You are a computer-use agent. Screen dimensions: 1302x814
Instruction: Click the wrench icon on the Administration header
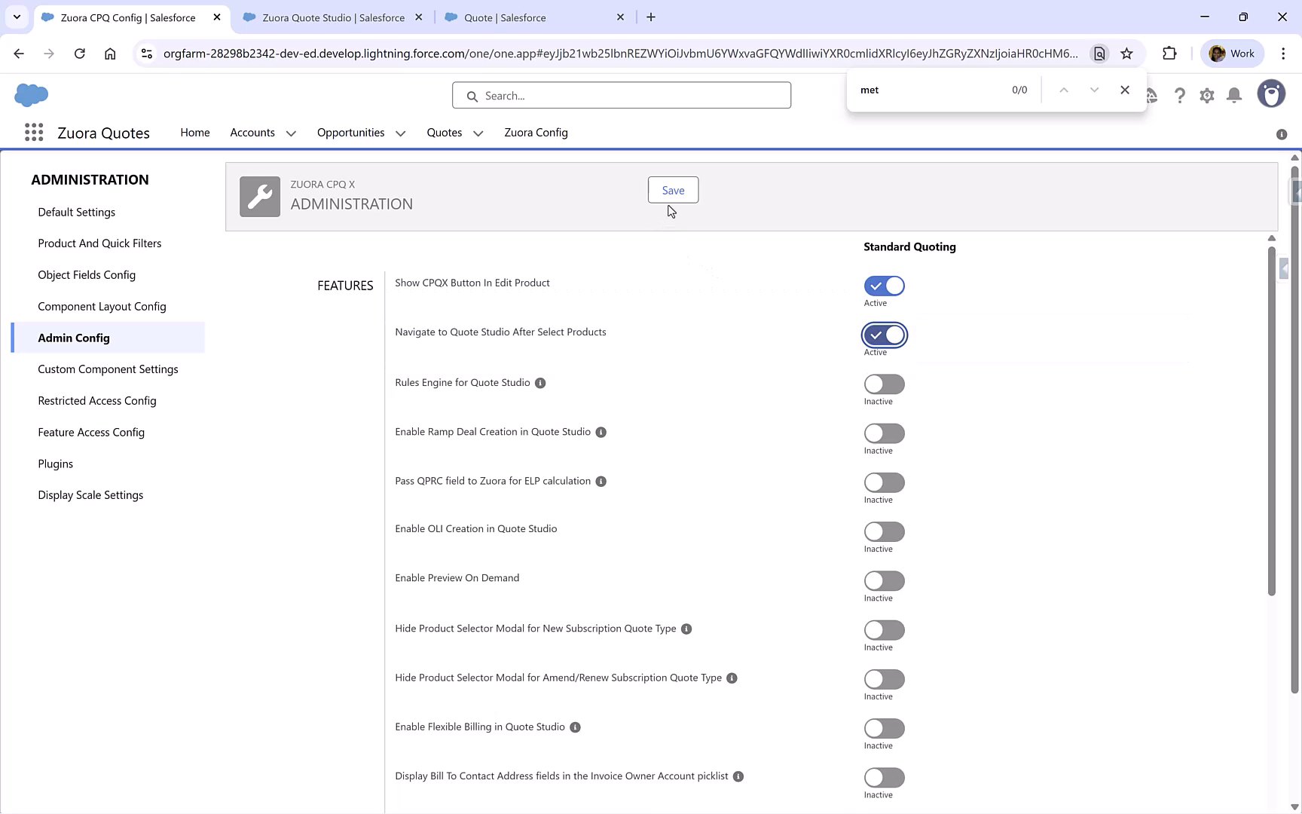[x=259, y=196]
